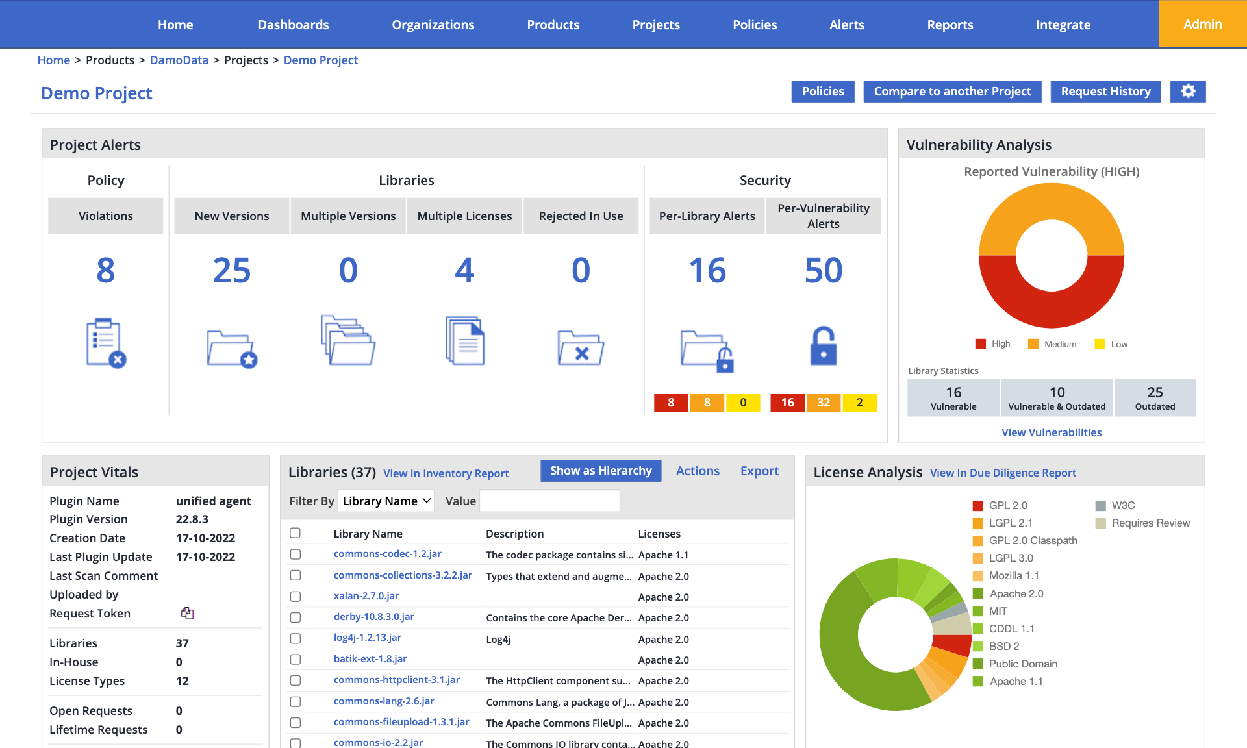Viewport: 1247px width, 748px height.
Task: Click the 50 per-vulnerability alerts count
Action: pos(824,271)
